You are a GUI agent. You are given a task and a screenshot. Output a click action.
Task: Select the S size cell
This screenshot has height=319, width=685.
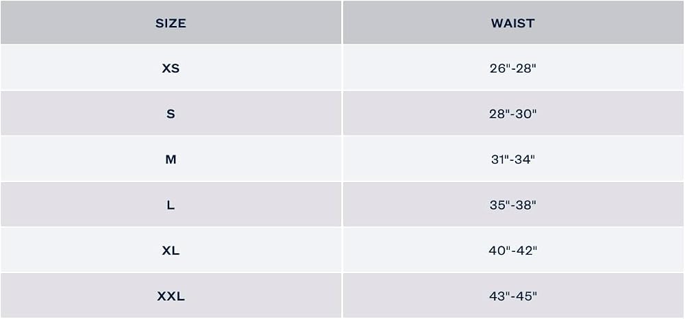click(171, 114)
